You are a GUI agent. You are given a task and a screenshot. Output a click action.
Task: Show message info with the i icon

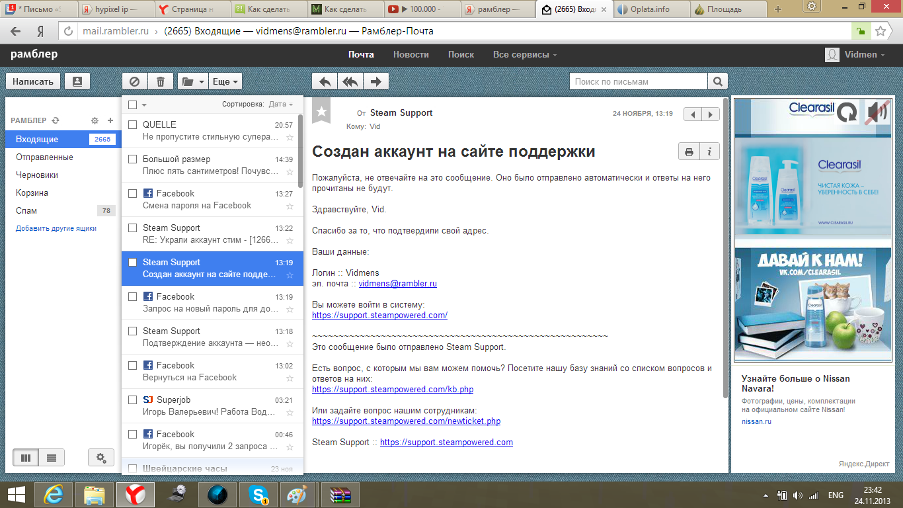(709, 151)
